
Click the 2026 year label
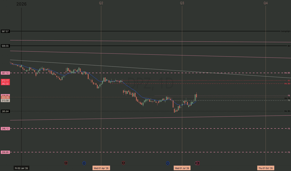21,4
